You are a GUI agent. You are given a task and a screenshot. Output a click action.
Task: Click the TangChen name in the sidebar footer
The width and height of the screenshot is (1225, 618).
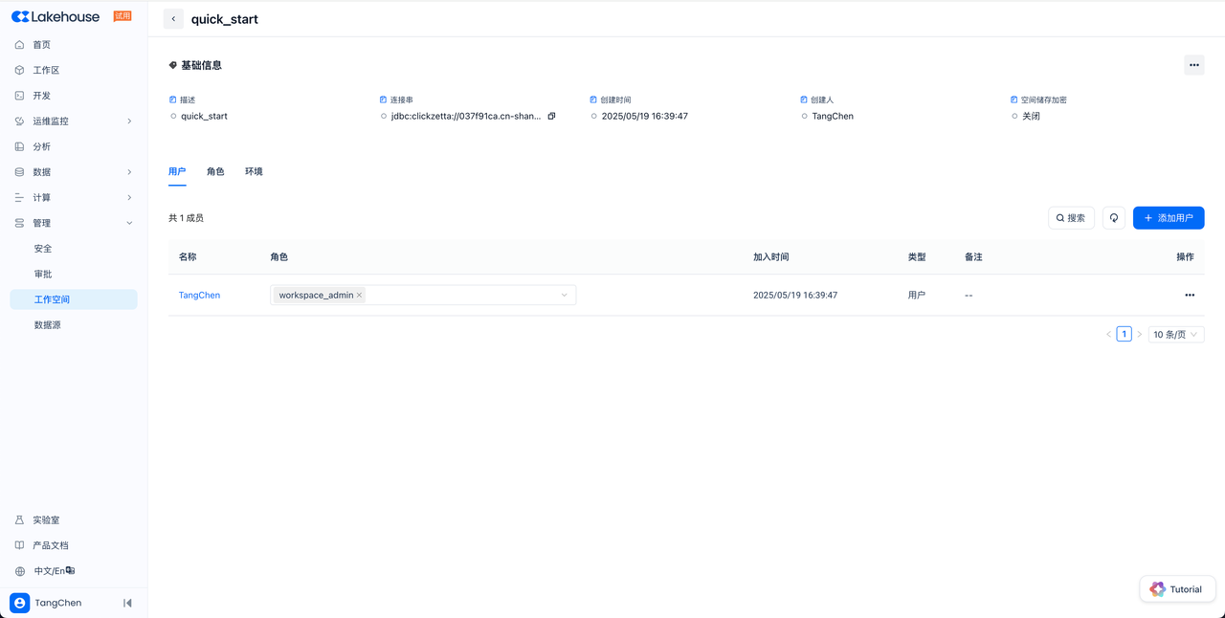point(58,603)
